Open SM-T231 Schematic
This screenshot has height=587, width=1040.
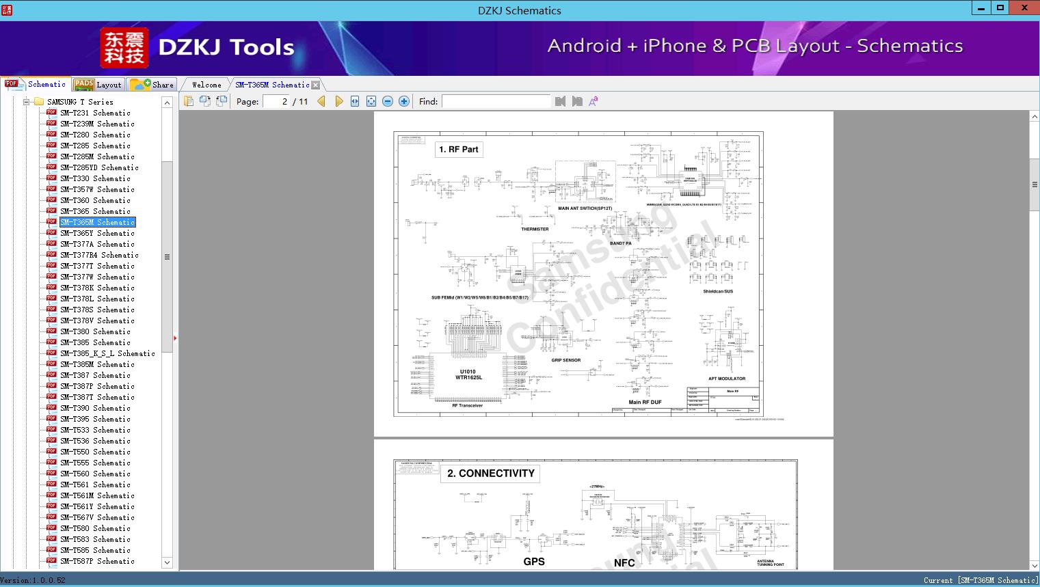[x=96, y=113]
